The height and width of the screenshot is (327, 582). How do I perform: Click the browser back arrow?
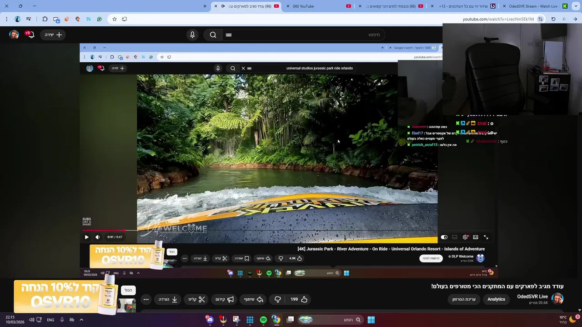[x=575, y=19]
